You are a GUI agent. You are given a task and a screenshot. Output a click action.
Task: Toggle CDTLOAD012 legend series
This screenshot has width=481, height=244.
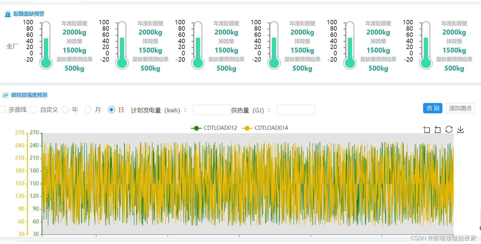tap(214, 128)
